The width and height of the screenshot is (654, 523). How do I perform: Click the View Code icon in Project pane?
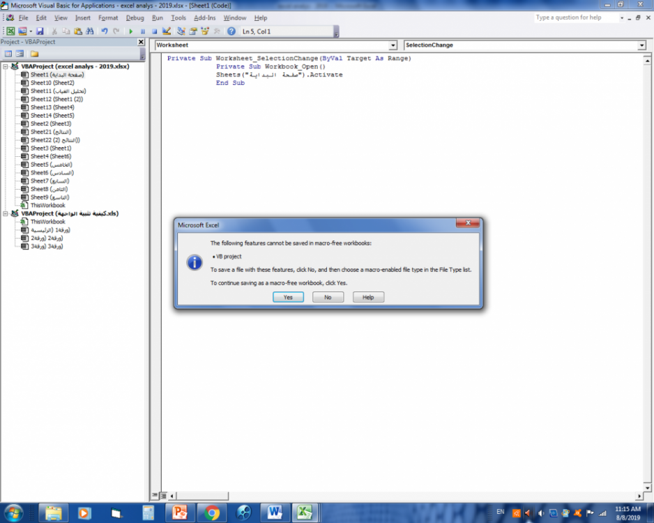coord(8,54)
